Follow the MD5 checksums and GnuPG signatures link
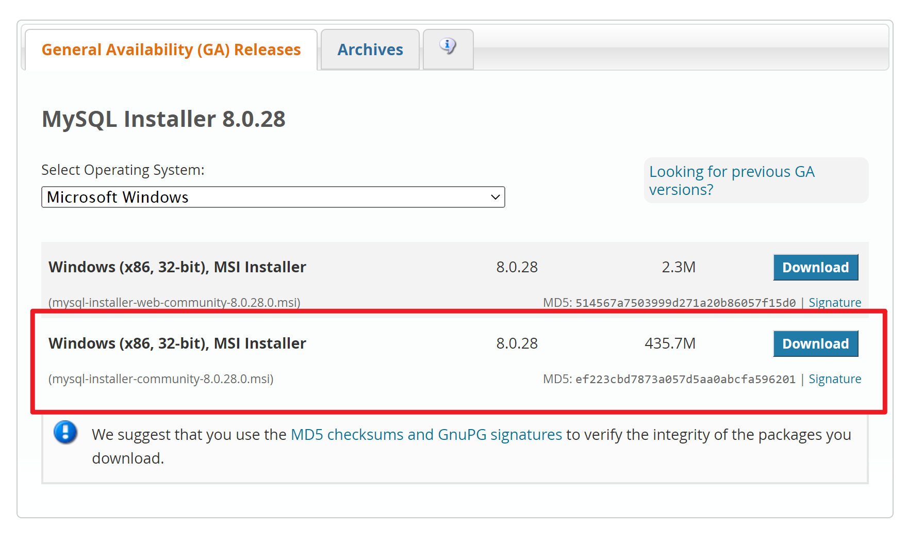This screenshot has width=907, height=542. [x=426, y=435]
